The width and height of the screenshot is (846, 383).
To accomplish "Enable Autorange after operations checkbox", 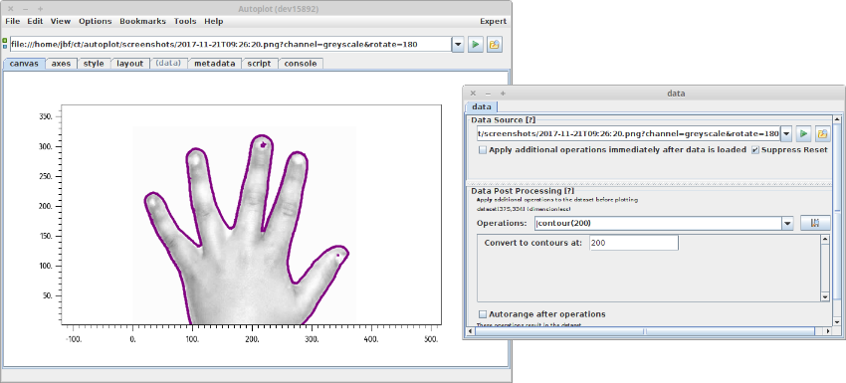I will point(483,314).
